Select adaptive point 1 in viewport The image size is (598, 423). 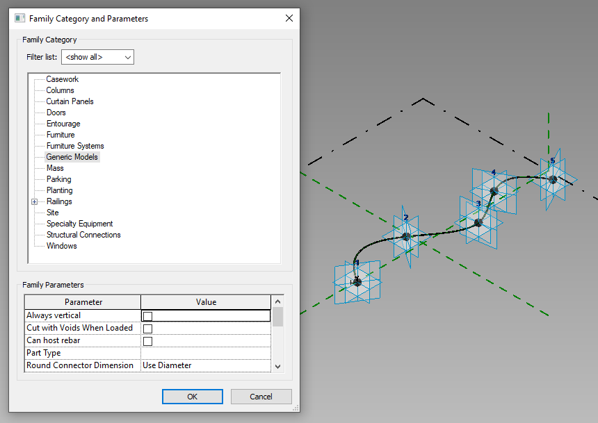pos(357,282)
